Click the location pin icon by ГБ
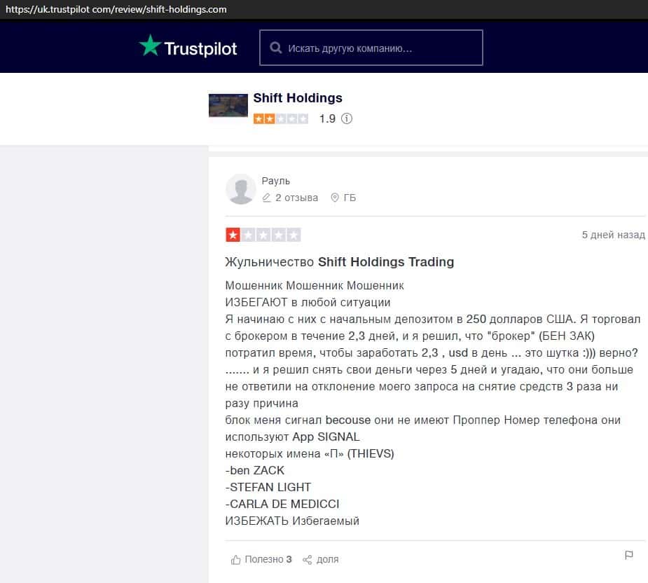Image resolution: width=648 pixels, height=583 pixels. (335, 198)
